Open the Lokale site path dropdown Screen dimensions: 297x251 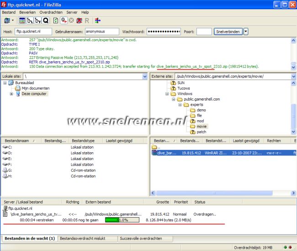pyautogui.click(x=145, y=76)
